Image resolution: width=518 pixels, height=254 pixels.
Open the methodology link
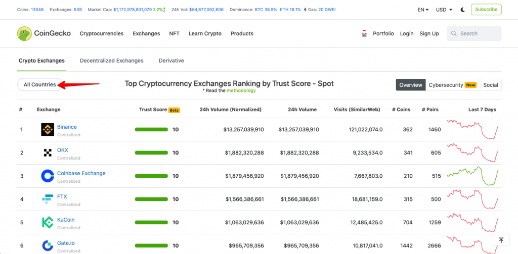click(241, 90)
